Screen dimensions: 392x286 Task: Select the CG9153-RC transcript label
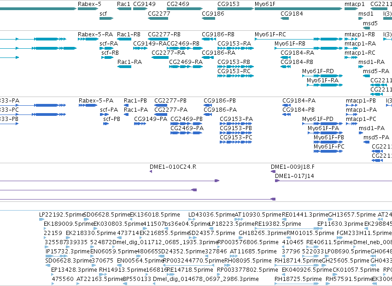[234, 71]
